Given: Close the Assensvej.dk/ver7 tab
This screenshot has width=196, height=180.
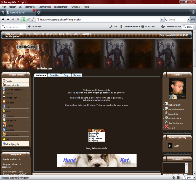Looking at the screenshot, I should (34, 10).
